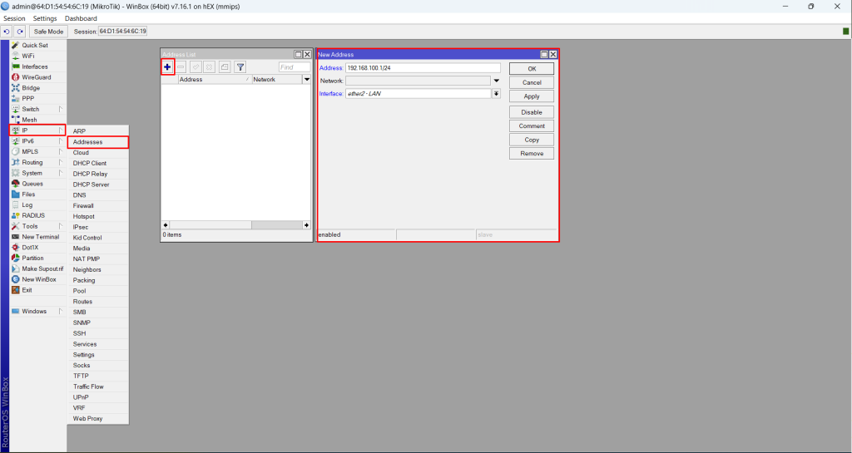852x453 pixels.
Task: Open Files in the sidebar
Action: [28, 194]
